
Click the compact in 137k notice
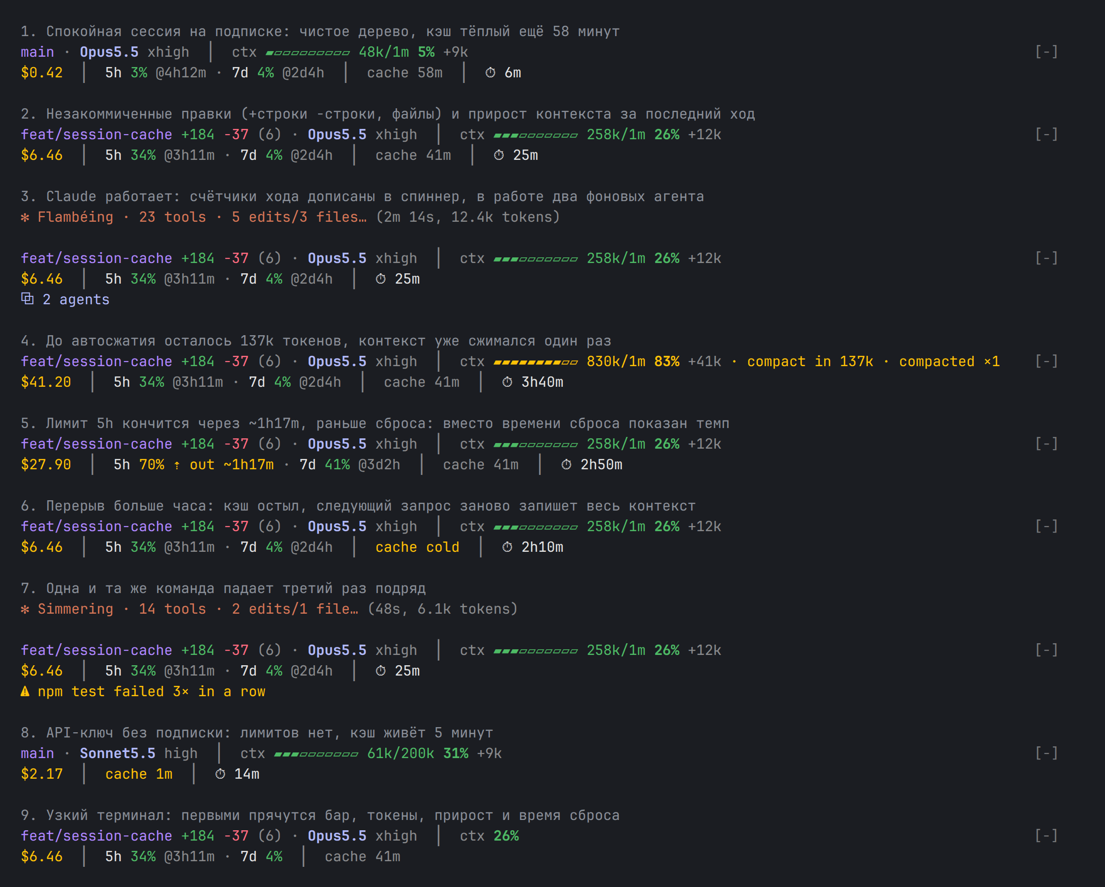810,362
